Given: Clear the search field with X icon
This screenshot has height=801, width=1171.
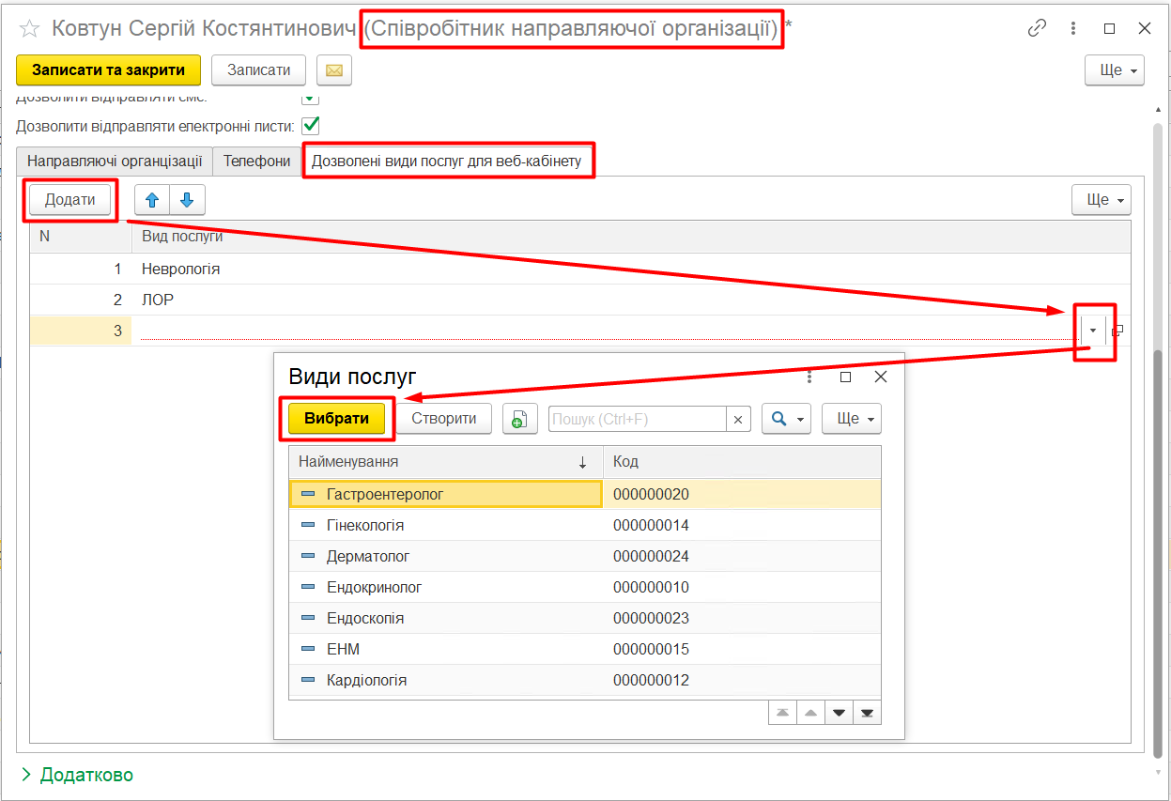Looking at the screenshot, I should tap(739, 419).
